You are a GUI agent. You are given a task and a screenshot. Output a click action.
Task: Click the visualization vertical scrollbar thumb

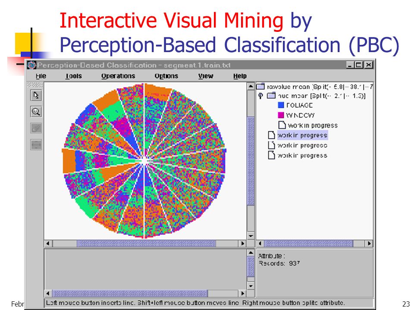[x=251, y=161]
